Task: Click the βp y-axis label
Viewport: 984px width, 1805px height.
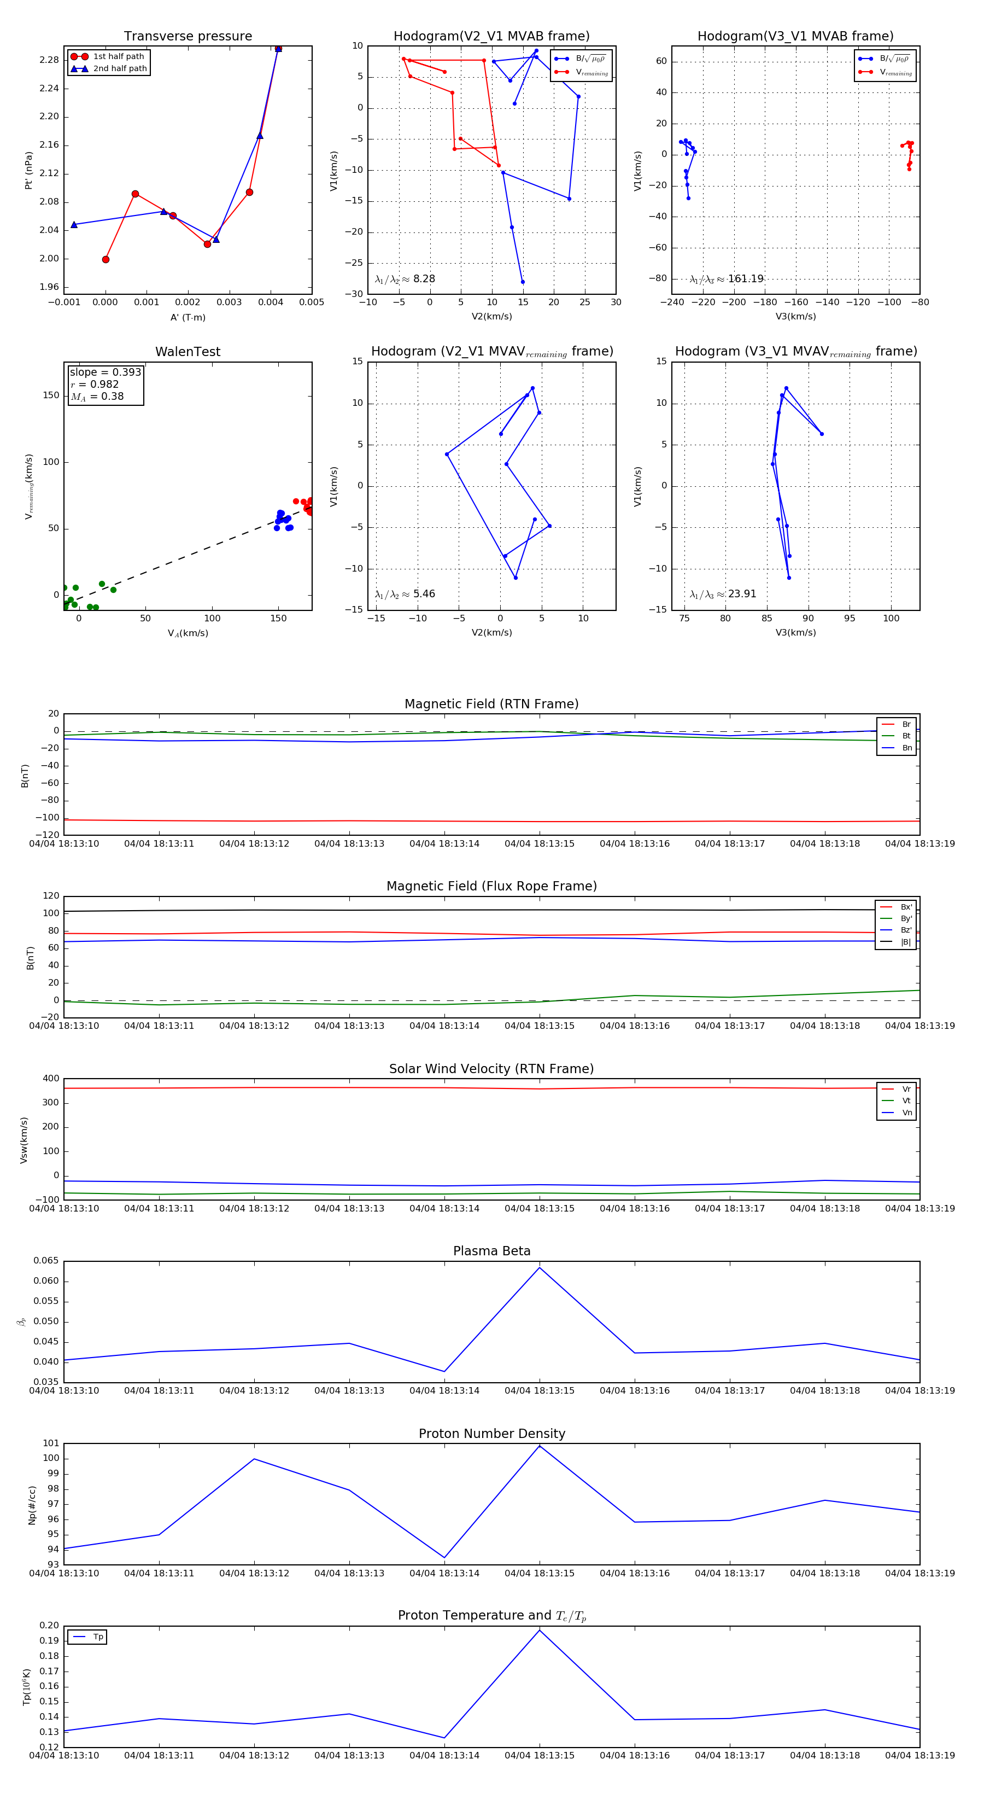Action: pos(22,1321)
